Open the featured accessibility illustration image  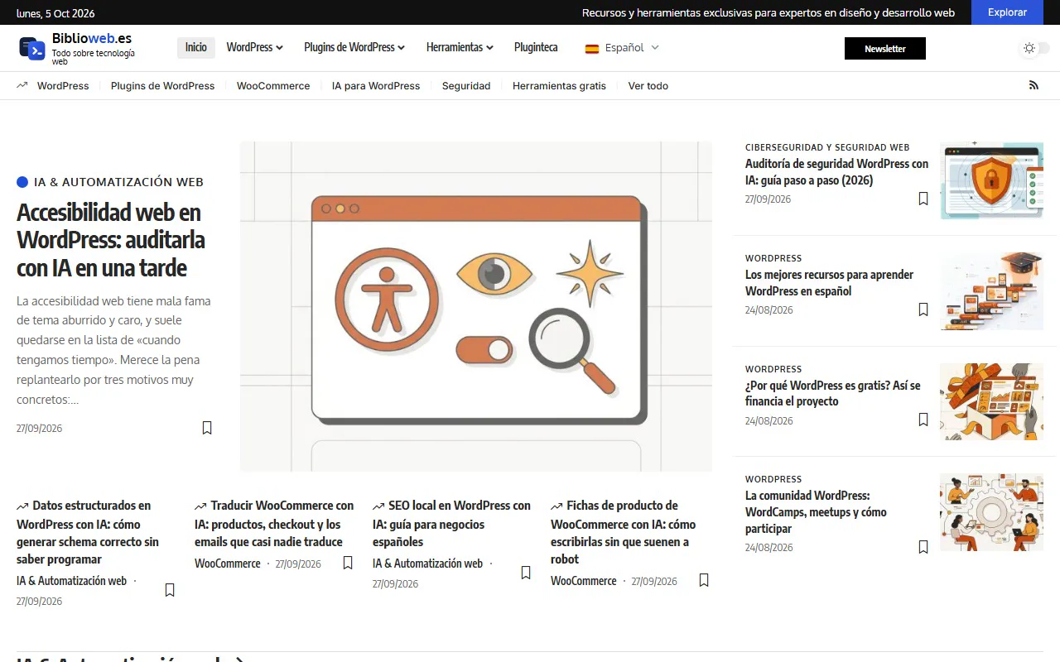click(x=476, y=306)
